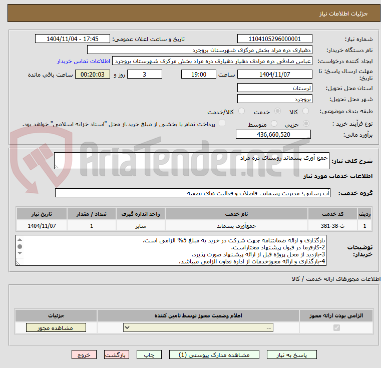381x368 pixels.
Task: Open مشاهده مدارک پیوستی (1) button
Action: coord(214,354)
